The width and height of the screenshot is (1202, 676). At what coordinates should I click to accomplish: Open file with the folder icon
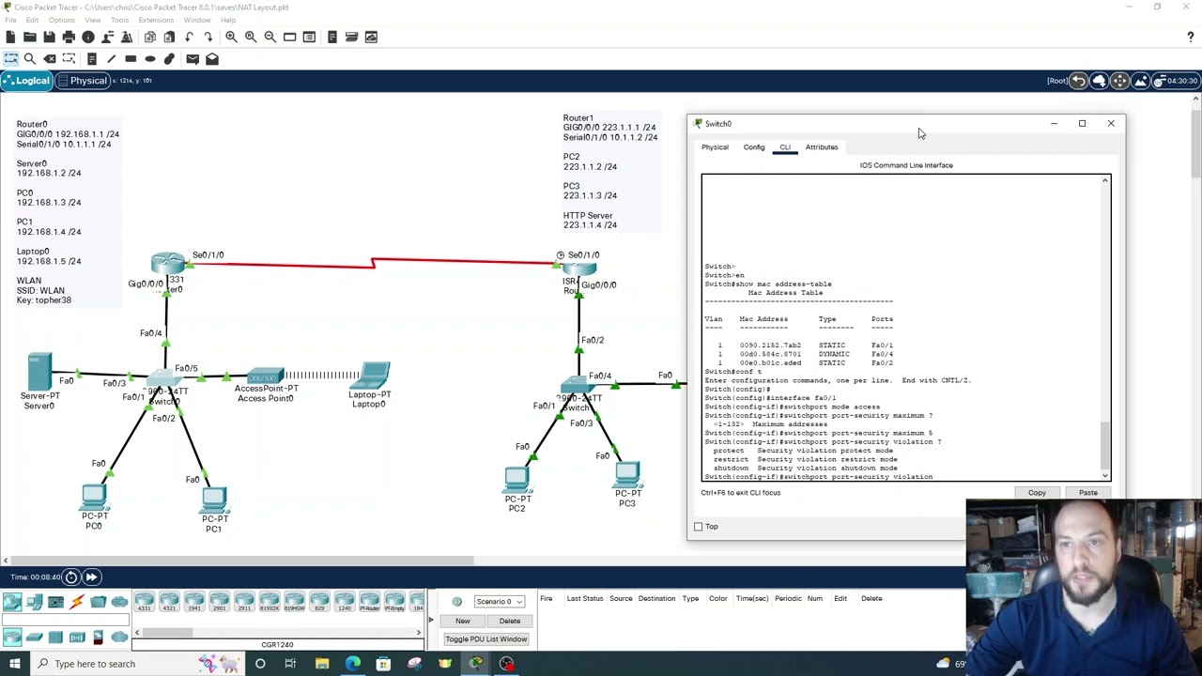[29, 37]
